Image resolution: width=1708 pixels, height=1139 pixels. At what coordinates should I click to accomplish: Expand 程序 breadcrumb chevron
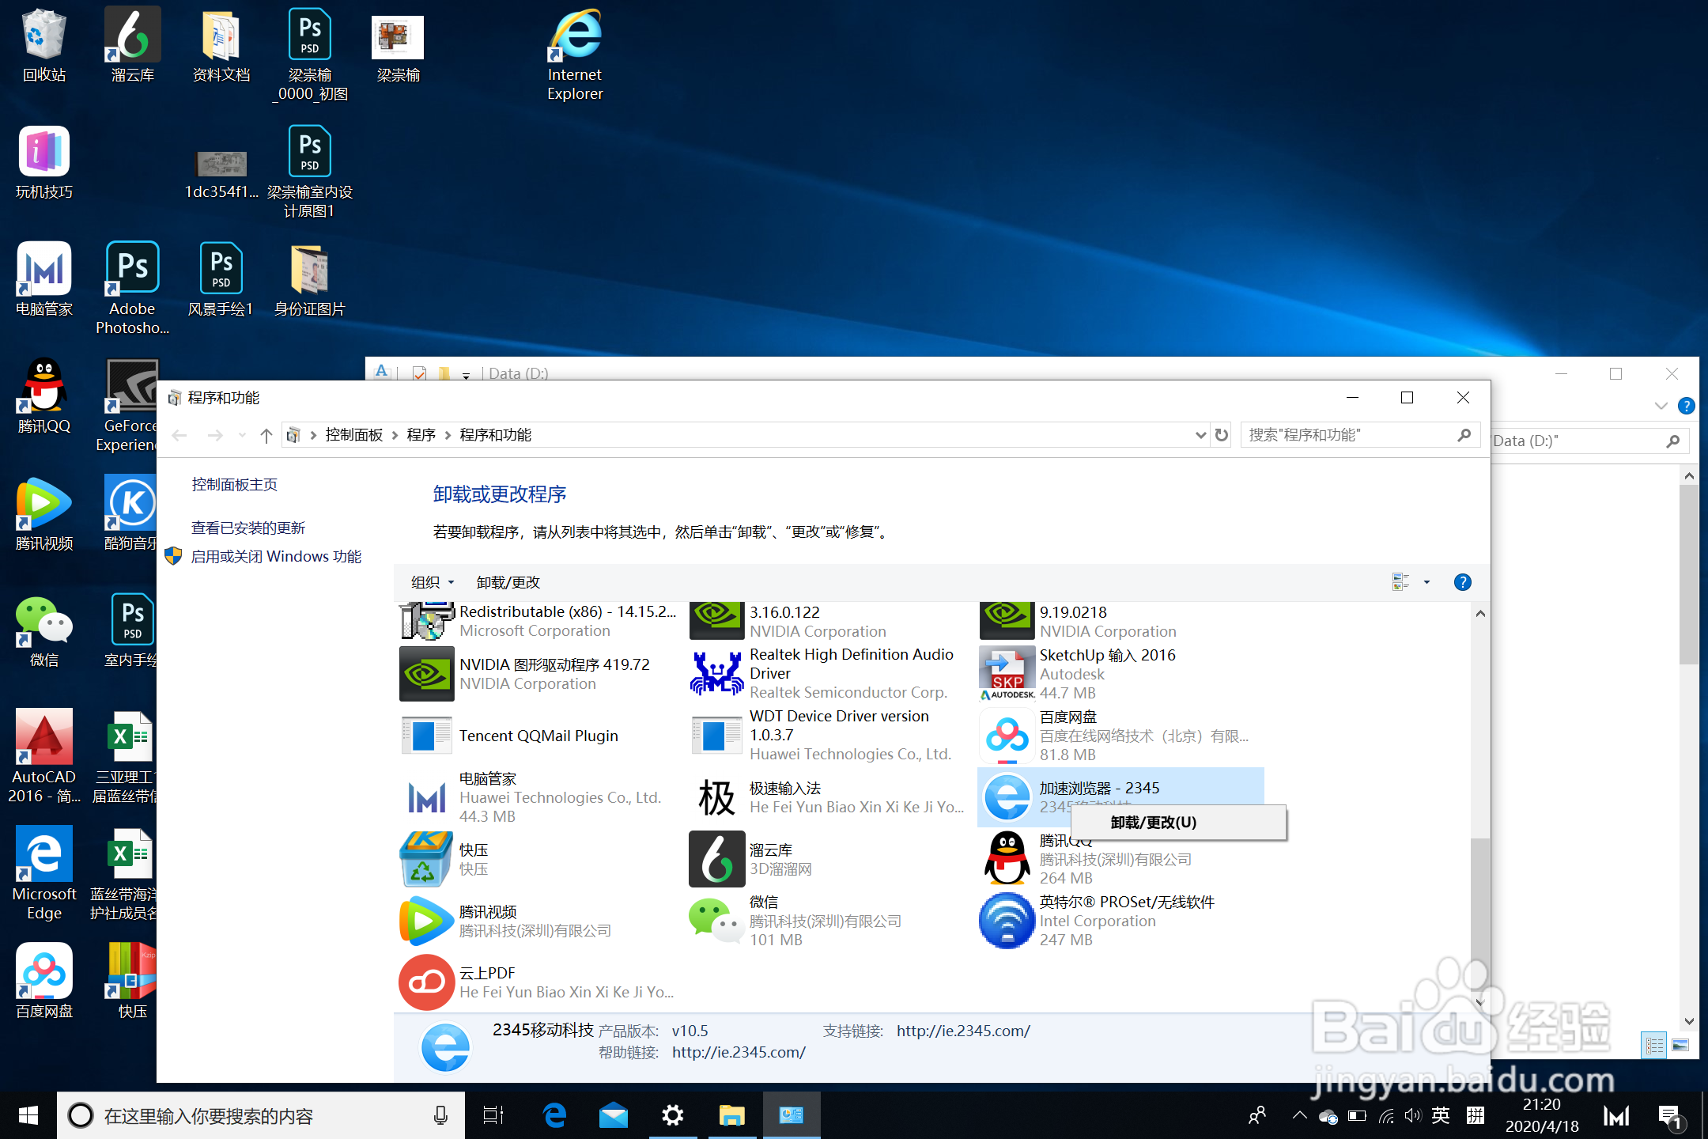coord(448,435)
